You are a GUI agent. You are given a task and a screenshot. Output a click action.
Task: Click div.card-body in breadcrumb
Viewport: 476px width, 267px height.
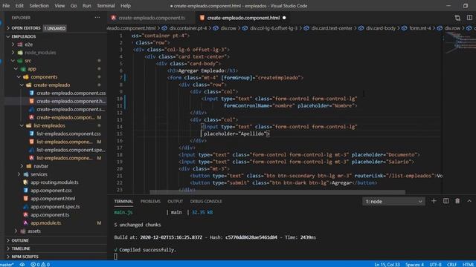[381, 28]
